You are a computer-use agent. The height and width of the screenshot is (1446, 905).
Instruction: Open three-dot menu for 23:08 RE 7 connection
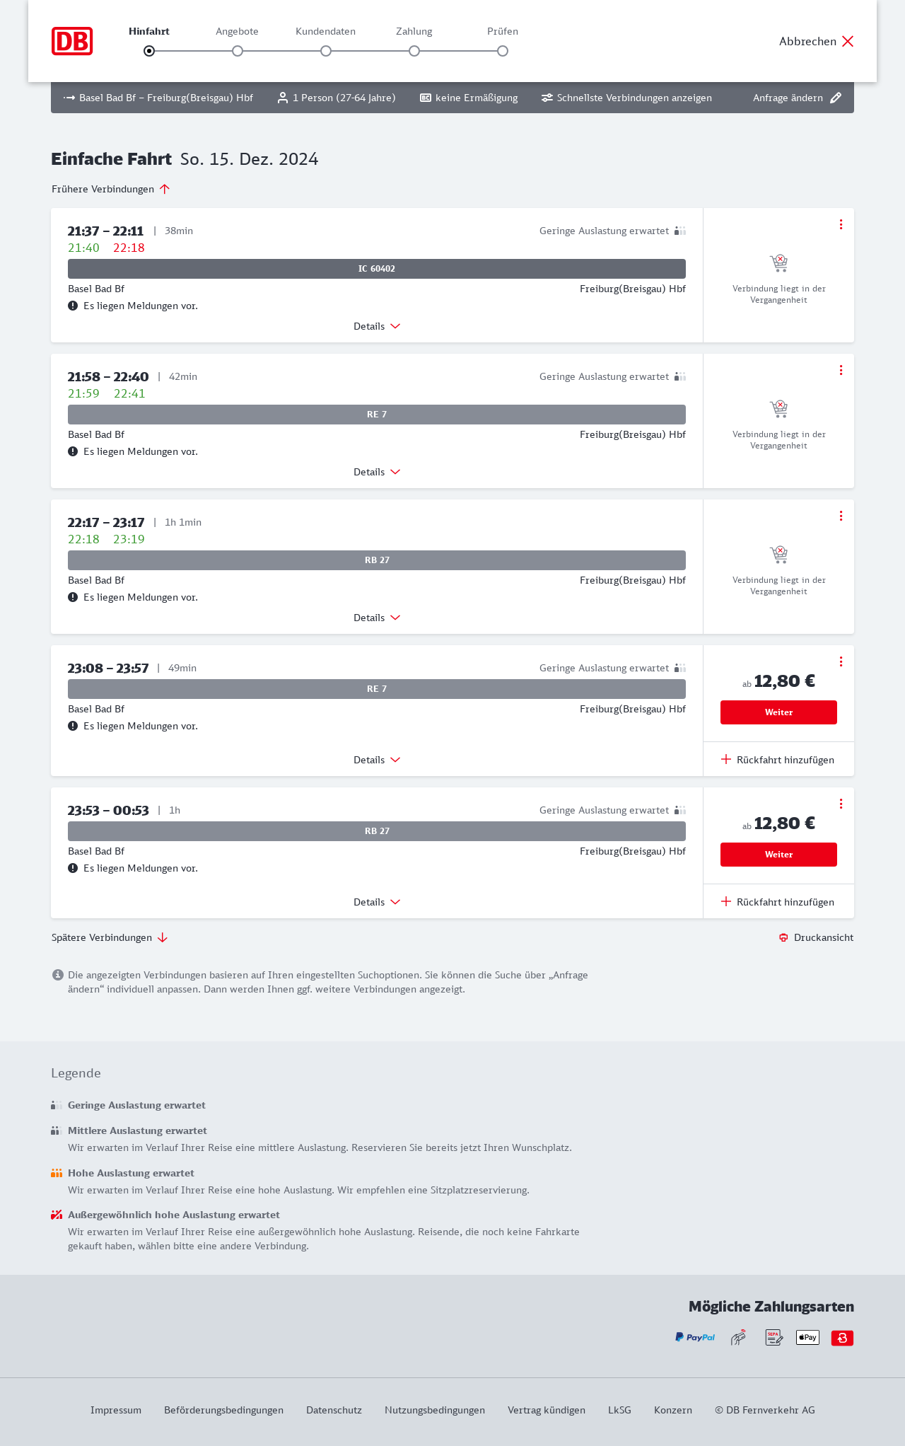(x=841, y=661)
